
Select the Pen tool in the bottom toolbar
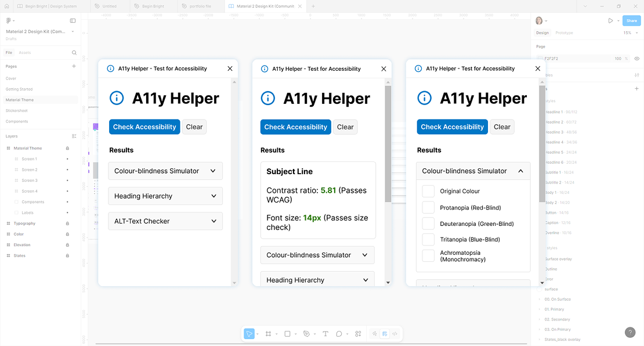(306, 334)
